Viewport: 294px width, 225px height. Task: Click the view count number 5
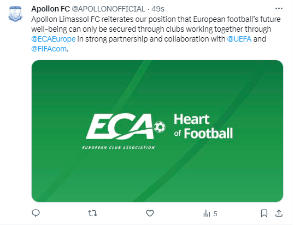point(215,214)
